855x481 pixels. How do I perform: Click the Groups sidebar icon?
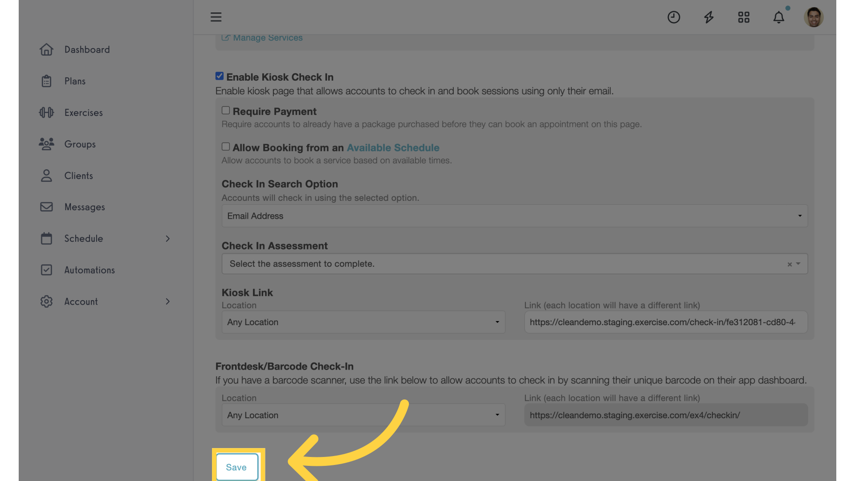(46, 144)
